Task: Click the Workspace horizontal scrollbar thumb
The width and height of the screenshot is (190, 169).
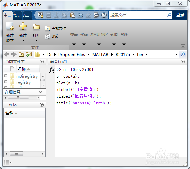Action: [17, 154]
